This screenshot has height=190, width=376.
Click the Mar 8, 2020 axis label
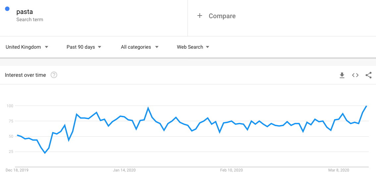(x=339, y=170)
